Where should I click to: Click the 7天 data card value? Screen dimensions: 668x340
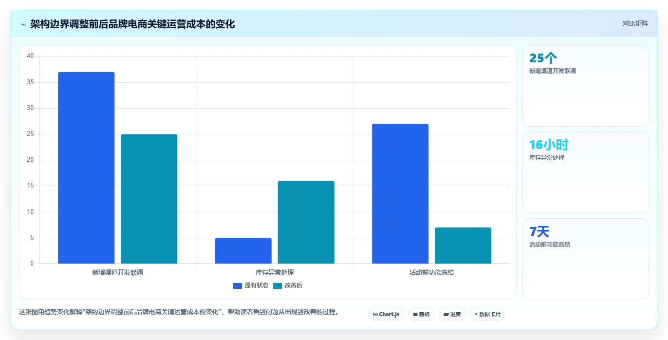[x=539, y=231]
